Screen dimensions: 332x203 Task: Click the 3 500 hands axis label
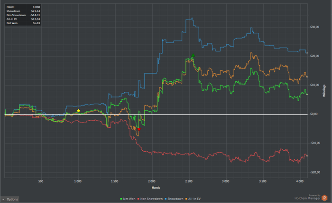(263, 181)
